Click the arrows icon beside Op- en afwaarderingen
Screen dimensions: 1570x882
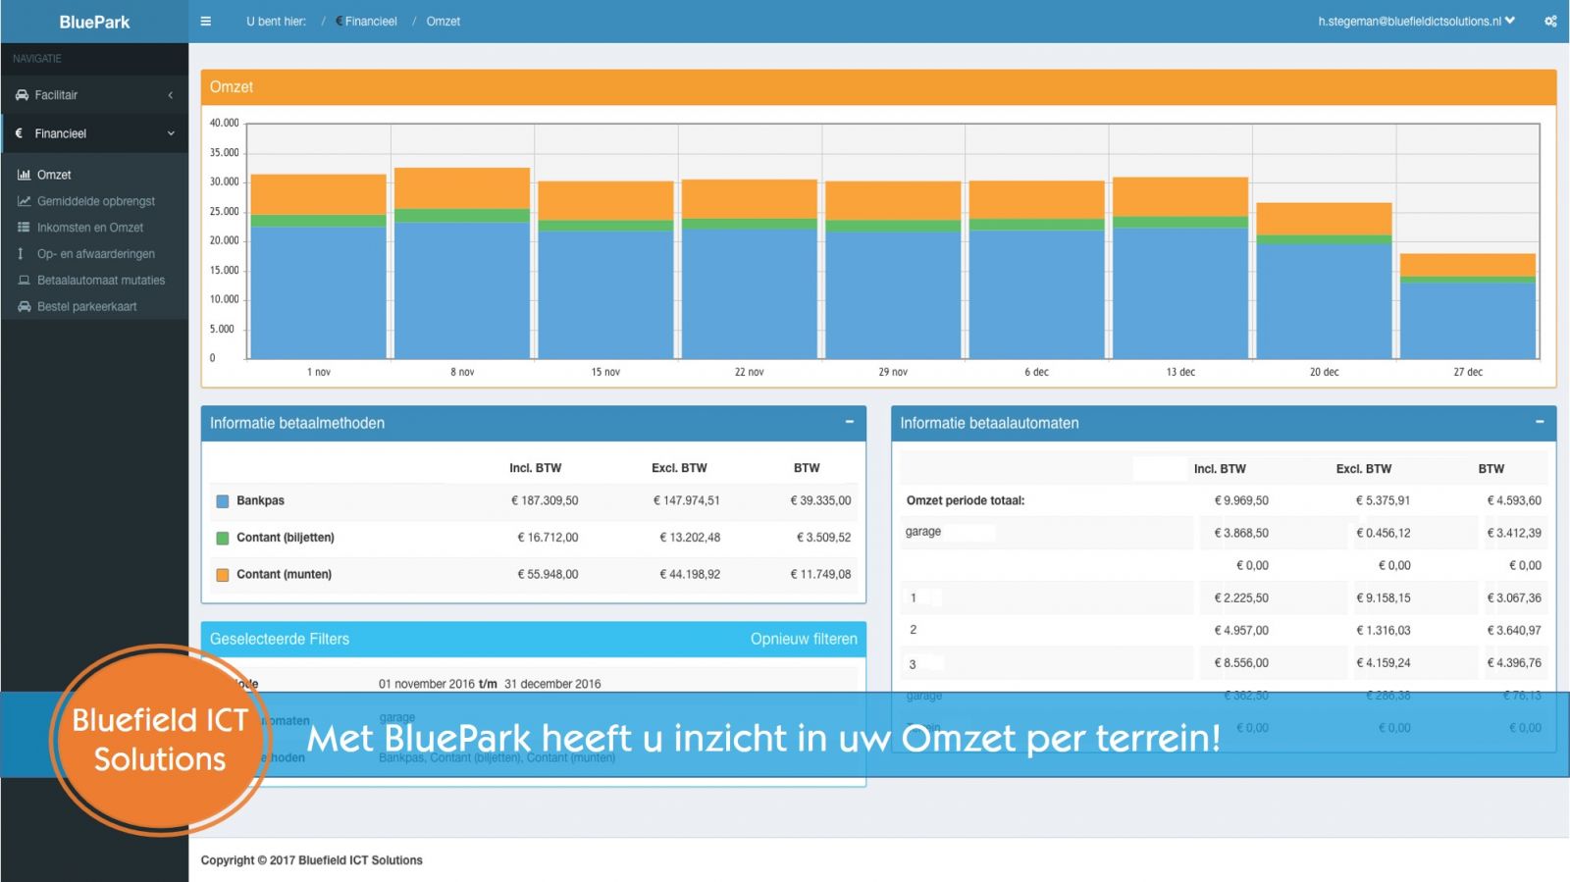click(21, 254)
